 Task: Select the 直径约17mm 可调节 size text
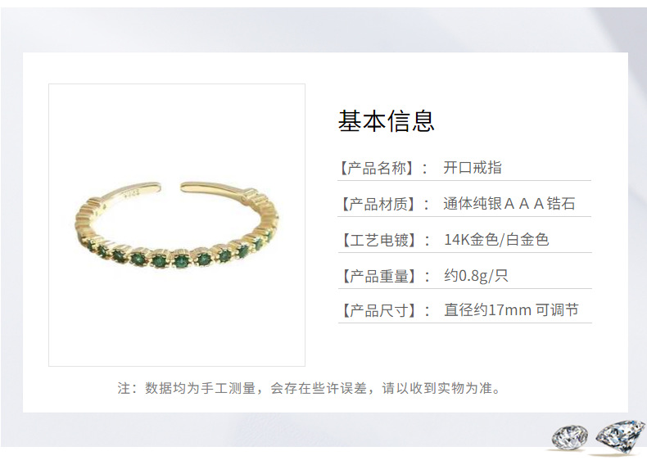coord(511,309)
